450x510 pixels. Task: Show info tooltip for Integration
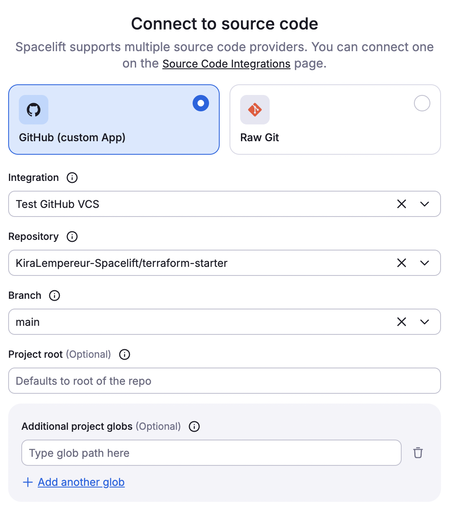click(x=72, y=178)
